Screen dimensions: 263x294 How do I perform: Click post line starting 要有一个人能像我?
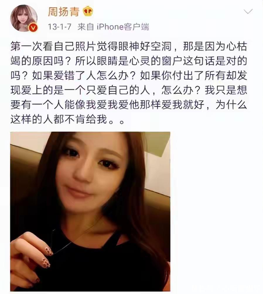pyautogui.click(x=129, y=105)
